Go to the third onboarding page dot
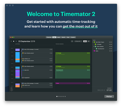 click(61, 96)
